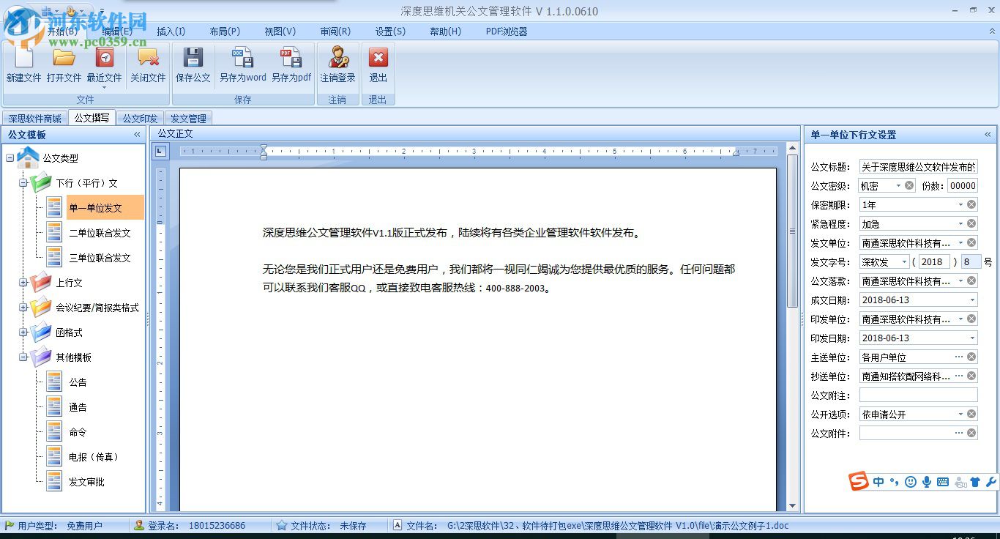
Task: Open the 公开选项 dropdown
Action: coord(960,415)
